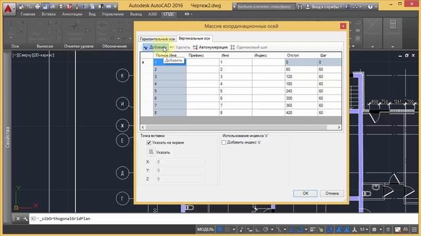Click the Save disk icon in Quick Access toolbar
This screenshot has width=421, height=236.
click(45, 7)
